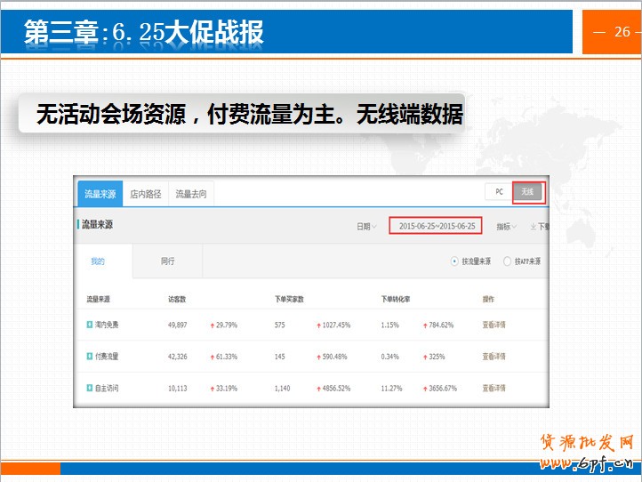The height and width of the screenshot is (482, 642).
Task: Click 查看详情 for 自主访问
Action: [x=494, y=389]
